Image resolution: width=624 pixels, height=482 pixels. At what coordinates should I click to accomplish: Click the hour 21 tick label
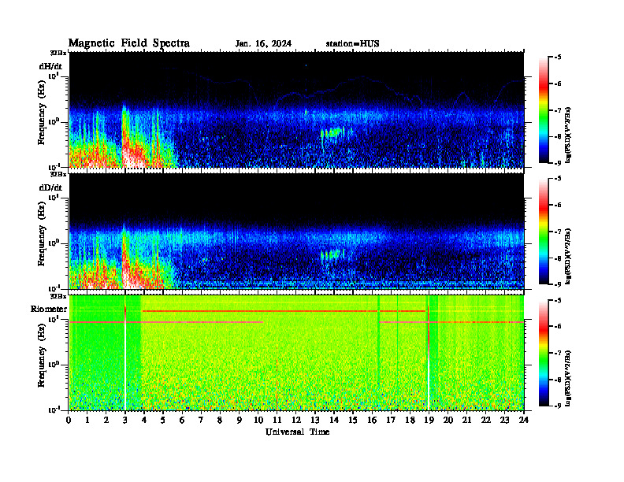[466, 420]
